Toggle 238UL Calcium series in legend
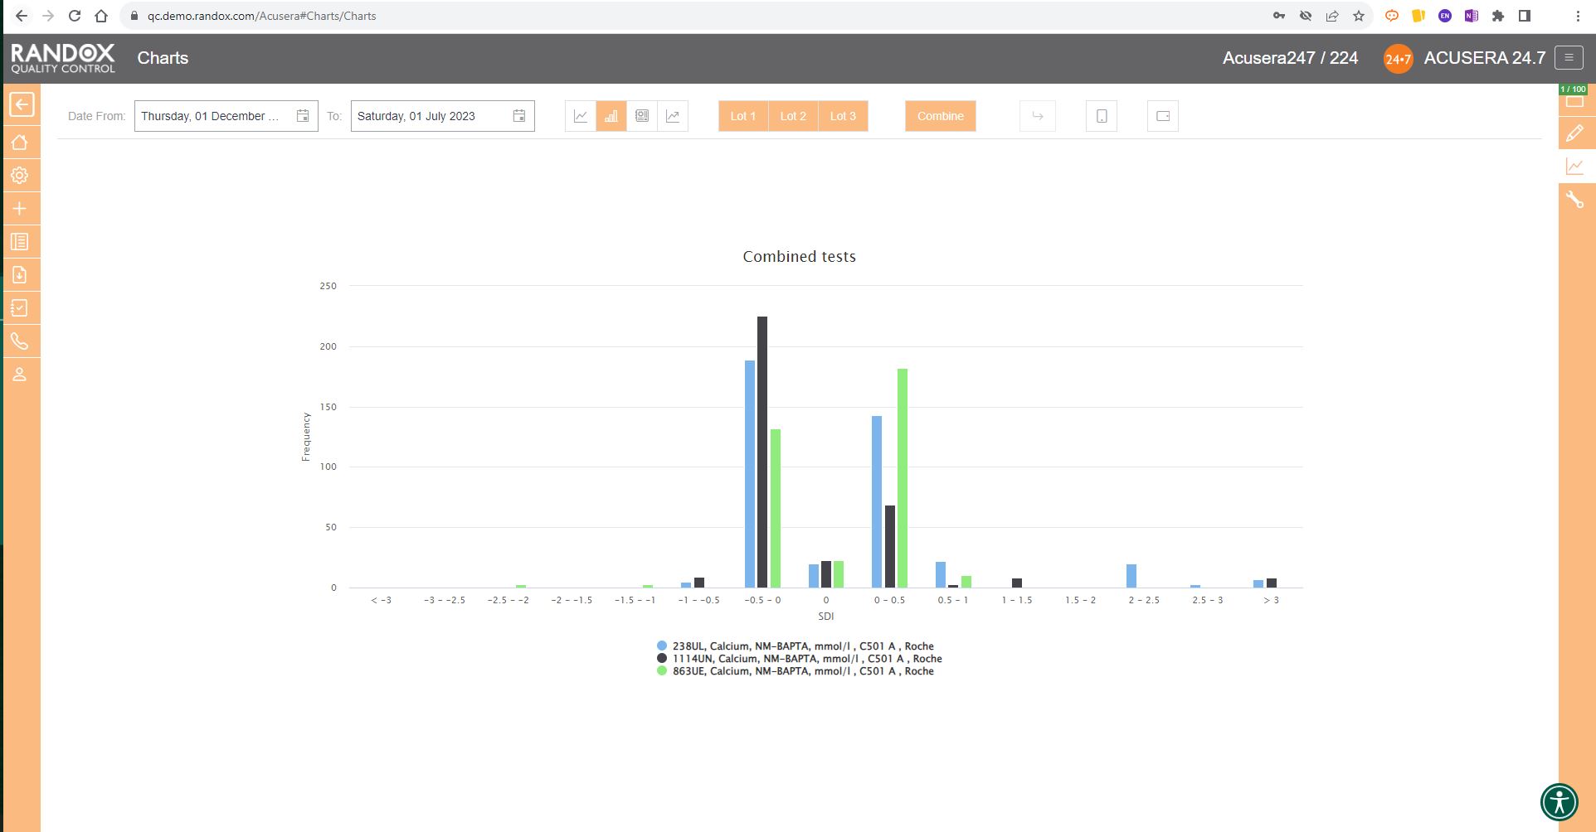The image size is (1596, 832). point(802,646)
